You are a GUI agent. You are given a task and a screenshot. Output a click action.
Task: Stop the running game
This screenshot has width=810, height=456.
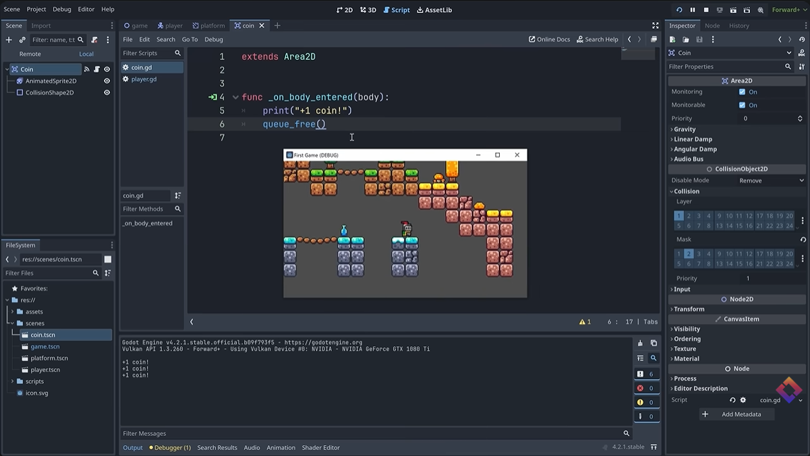706,9
